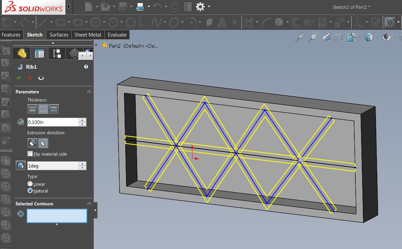This screenshot has height=249, width=402.
Task: Select the Corner Rectangle sketch tool
Action: tap(60, 22)
